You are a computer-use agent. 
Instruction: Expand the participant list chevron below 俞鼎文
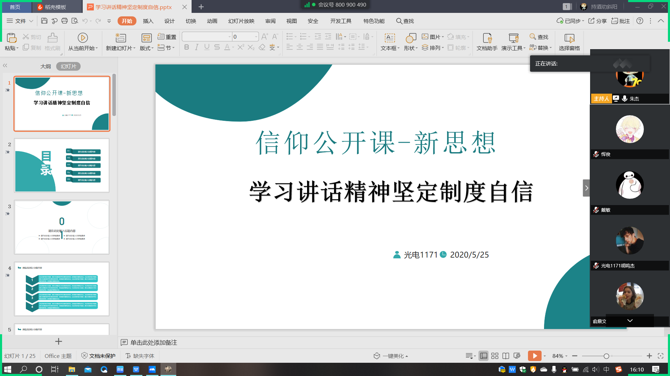coord(630,321)
